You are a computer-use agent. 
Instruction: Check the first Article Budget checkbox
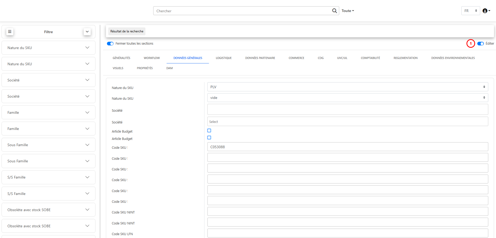(209, 130)
